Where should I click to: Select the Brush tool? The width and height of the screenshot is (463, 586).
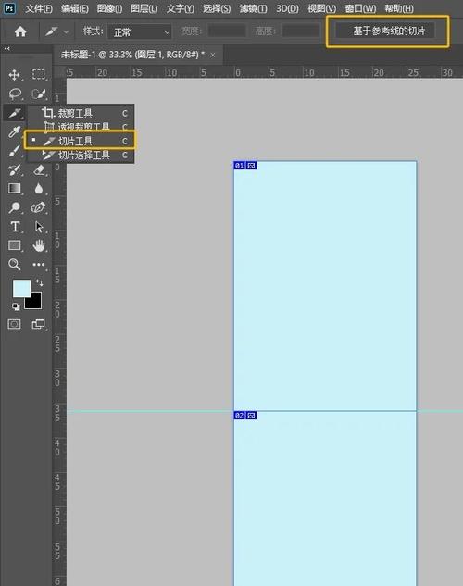pyautogui.click(x=15, y=151)
